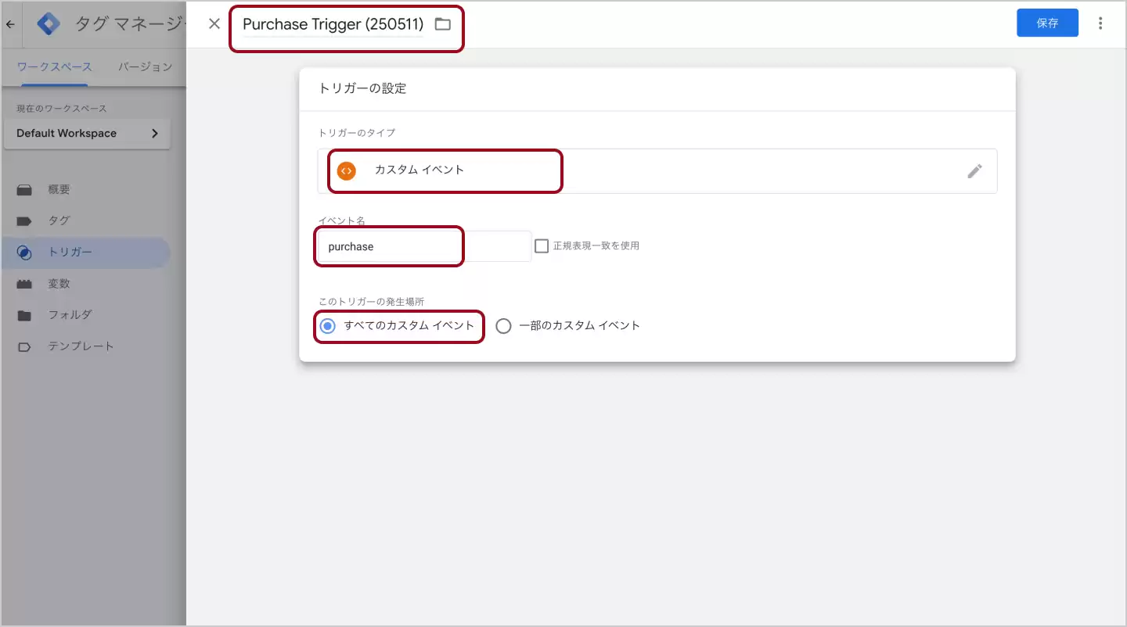Screen dimensions: 1127x627
Task: Enable 正規表現一致を使用 checkbox
Action: (x=542, y=245)
